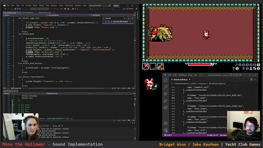The height and width of the screenshot is (148, 263).
Task: Open Edit menu in Visual Studio
Action: [13, 5]
